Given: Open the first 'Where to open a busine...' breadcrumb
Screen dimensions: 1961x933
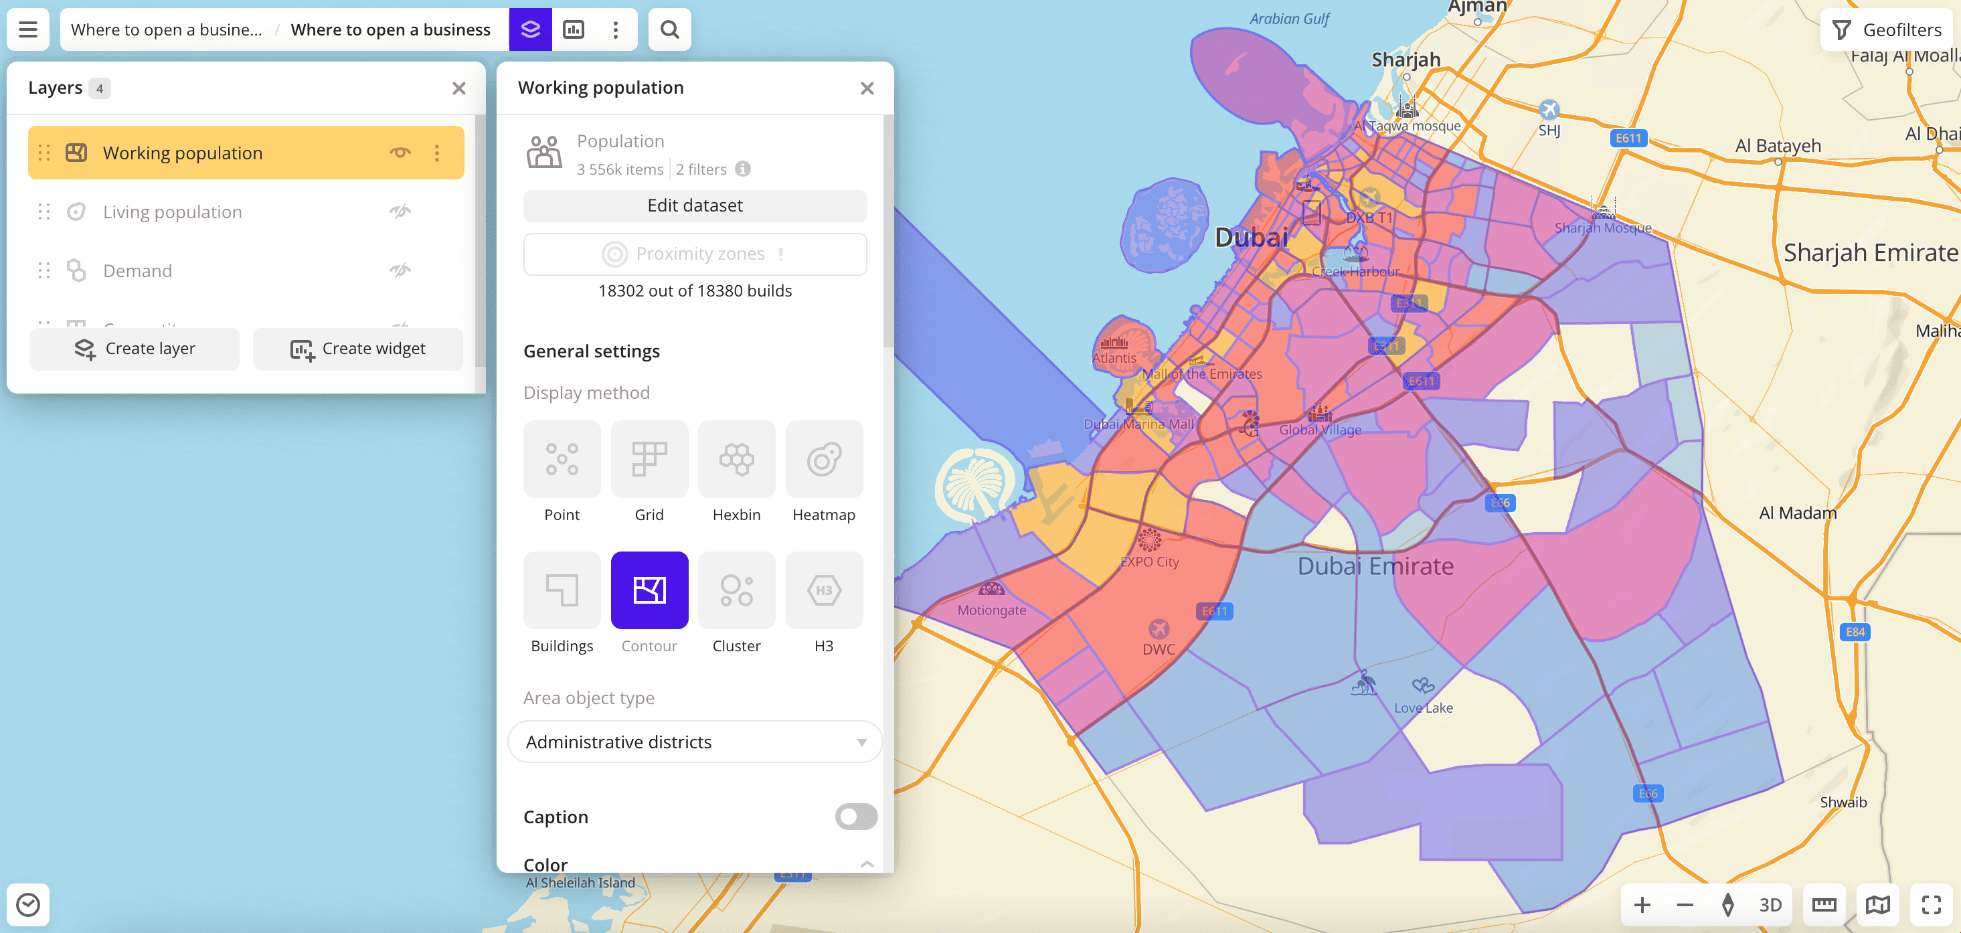Looking at the screenshot, I should (x=166, y=29).
